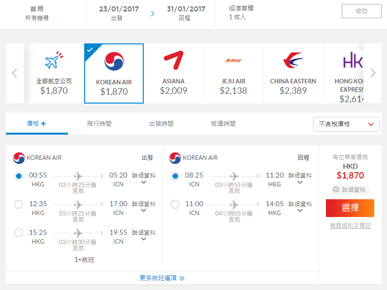Expand 詳細資料 for the 08:25 return flight
387x290 pixels.
[300, 178]
